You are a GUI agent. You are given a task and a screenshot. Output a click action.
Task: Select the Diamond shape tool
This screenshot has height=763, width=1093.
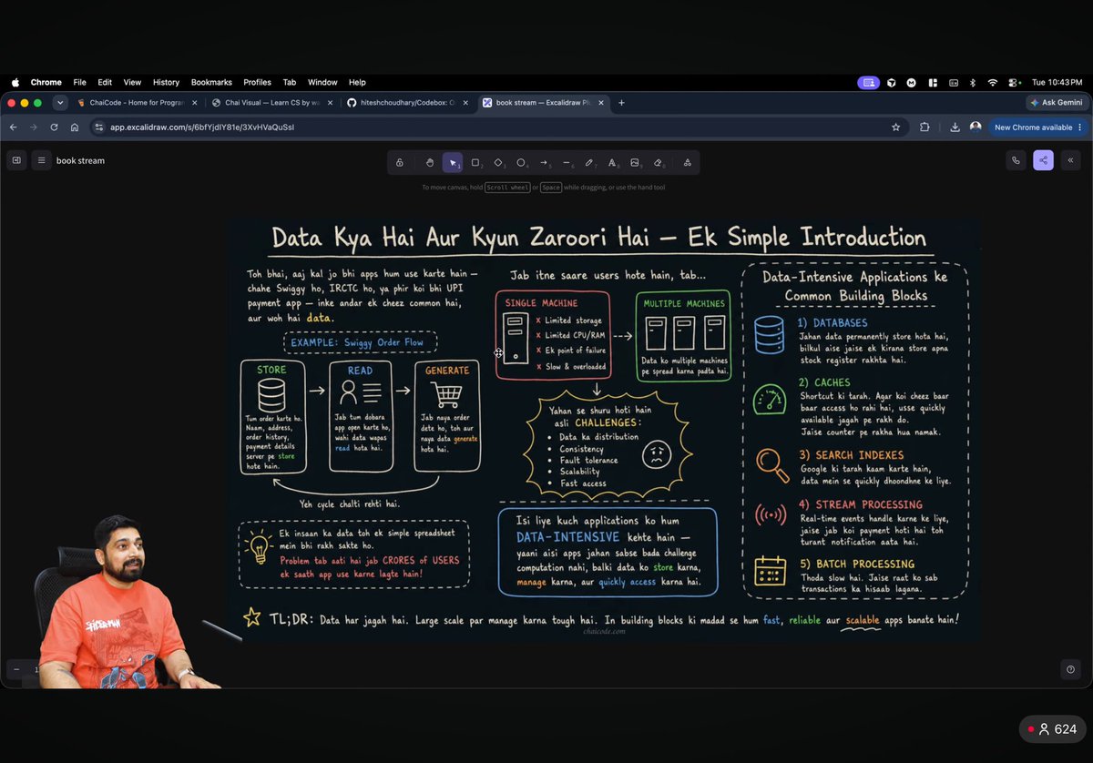(498, 162)
